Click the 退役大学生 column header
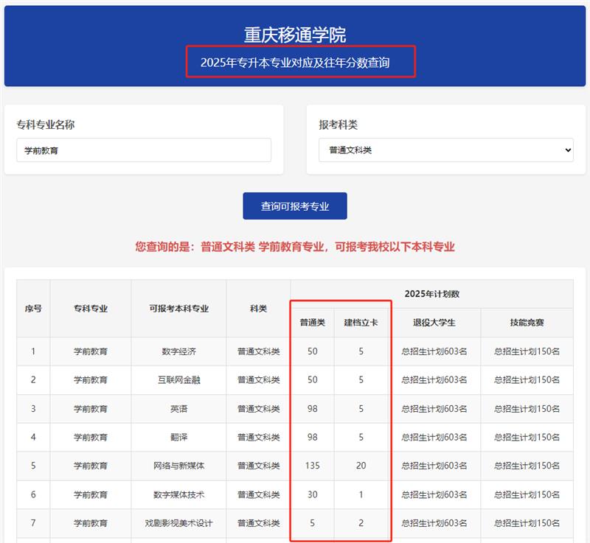 (x=434, y=323)
